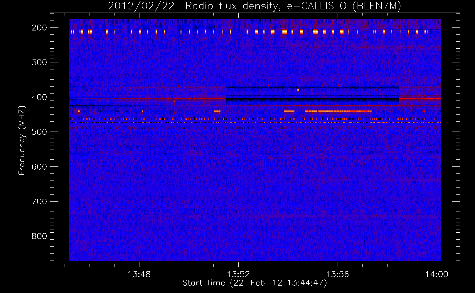The image size is (475, 293).
Task: Click the 300 frequency tick label
Action: tap(39, 62)
